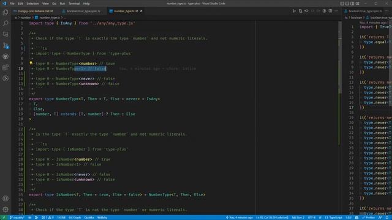The width and height of the screenshot is (392, 220).
Task: Click 'export type IsNumber' on line 35
Action: pyautogui.click(x=51, y=194)
